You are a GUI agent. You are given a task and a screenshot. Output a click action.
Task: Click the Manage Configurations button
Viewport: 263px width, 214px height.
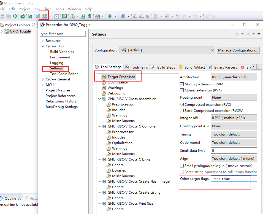(x=238, y=50)
